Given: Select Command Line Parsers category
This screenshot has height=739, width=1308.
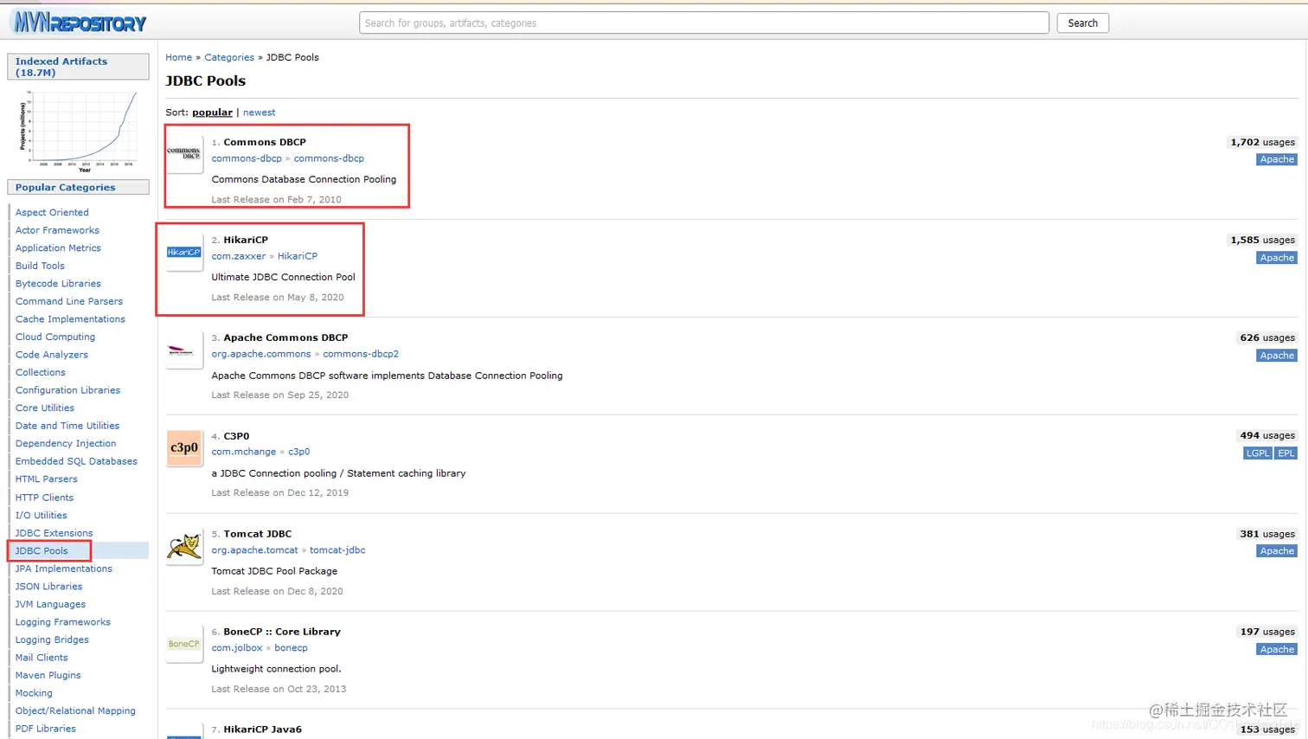Looking at the screenshot, I should [69, 301].
